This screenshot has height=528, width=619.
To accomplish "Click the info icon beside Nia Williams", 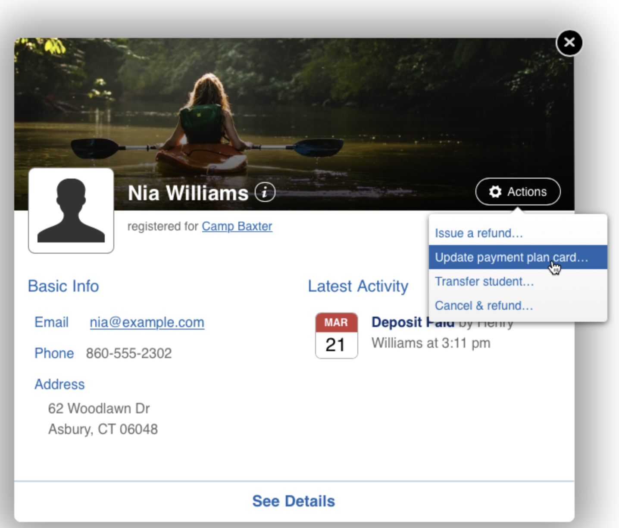I will pos(265,192).
